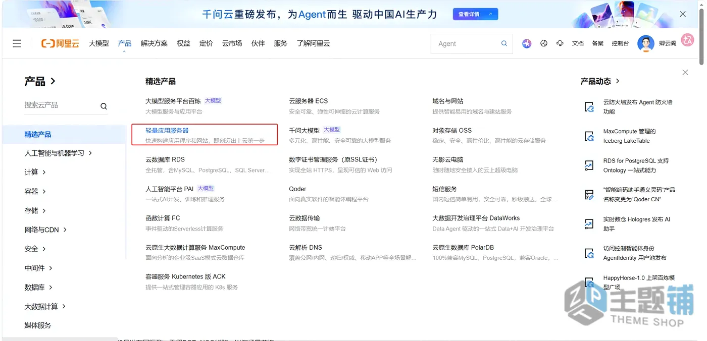Open the 了解阿里云 menu
This screenshot has height=341, width=707.
tap(314, 43)
